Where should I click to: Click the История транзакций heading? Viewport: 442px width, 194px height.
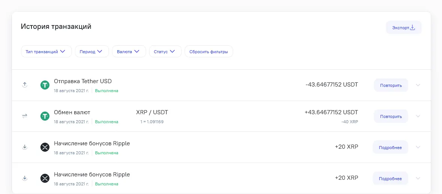56,27
